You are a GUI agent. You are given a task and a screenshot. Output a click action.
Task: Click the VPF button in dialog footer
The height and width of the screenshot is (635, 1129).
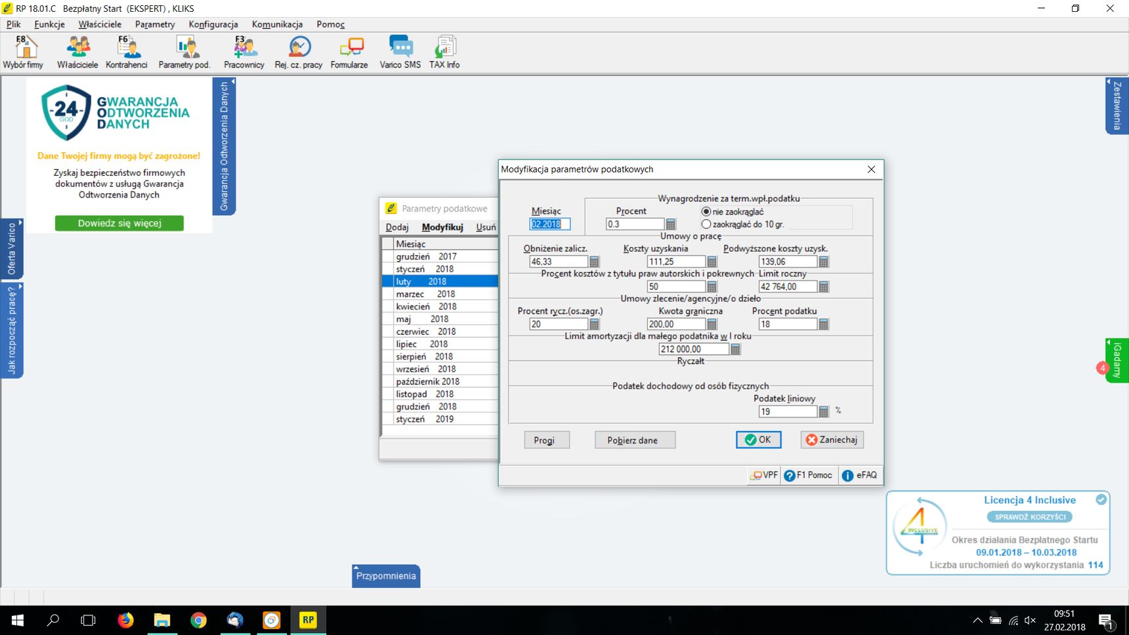click(764, 476)
